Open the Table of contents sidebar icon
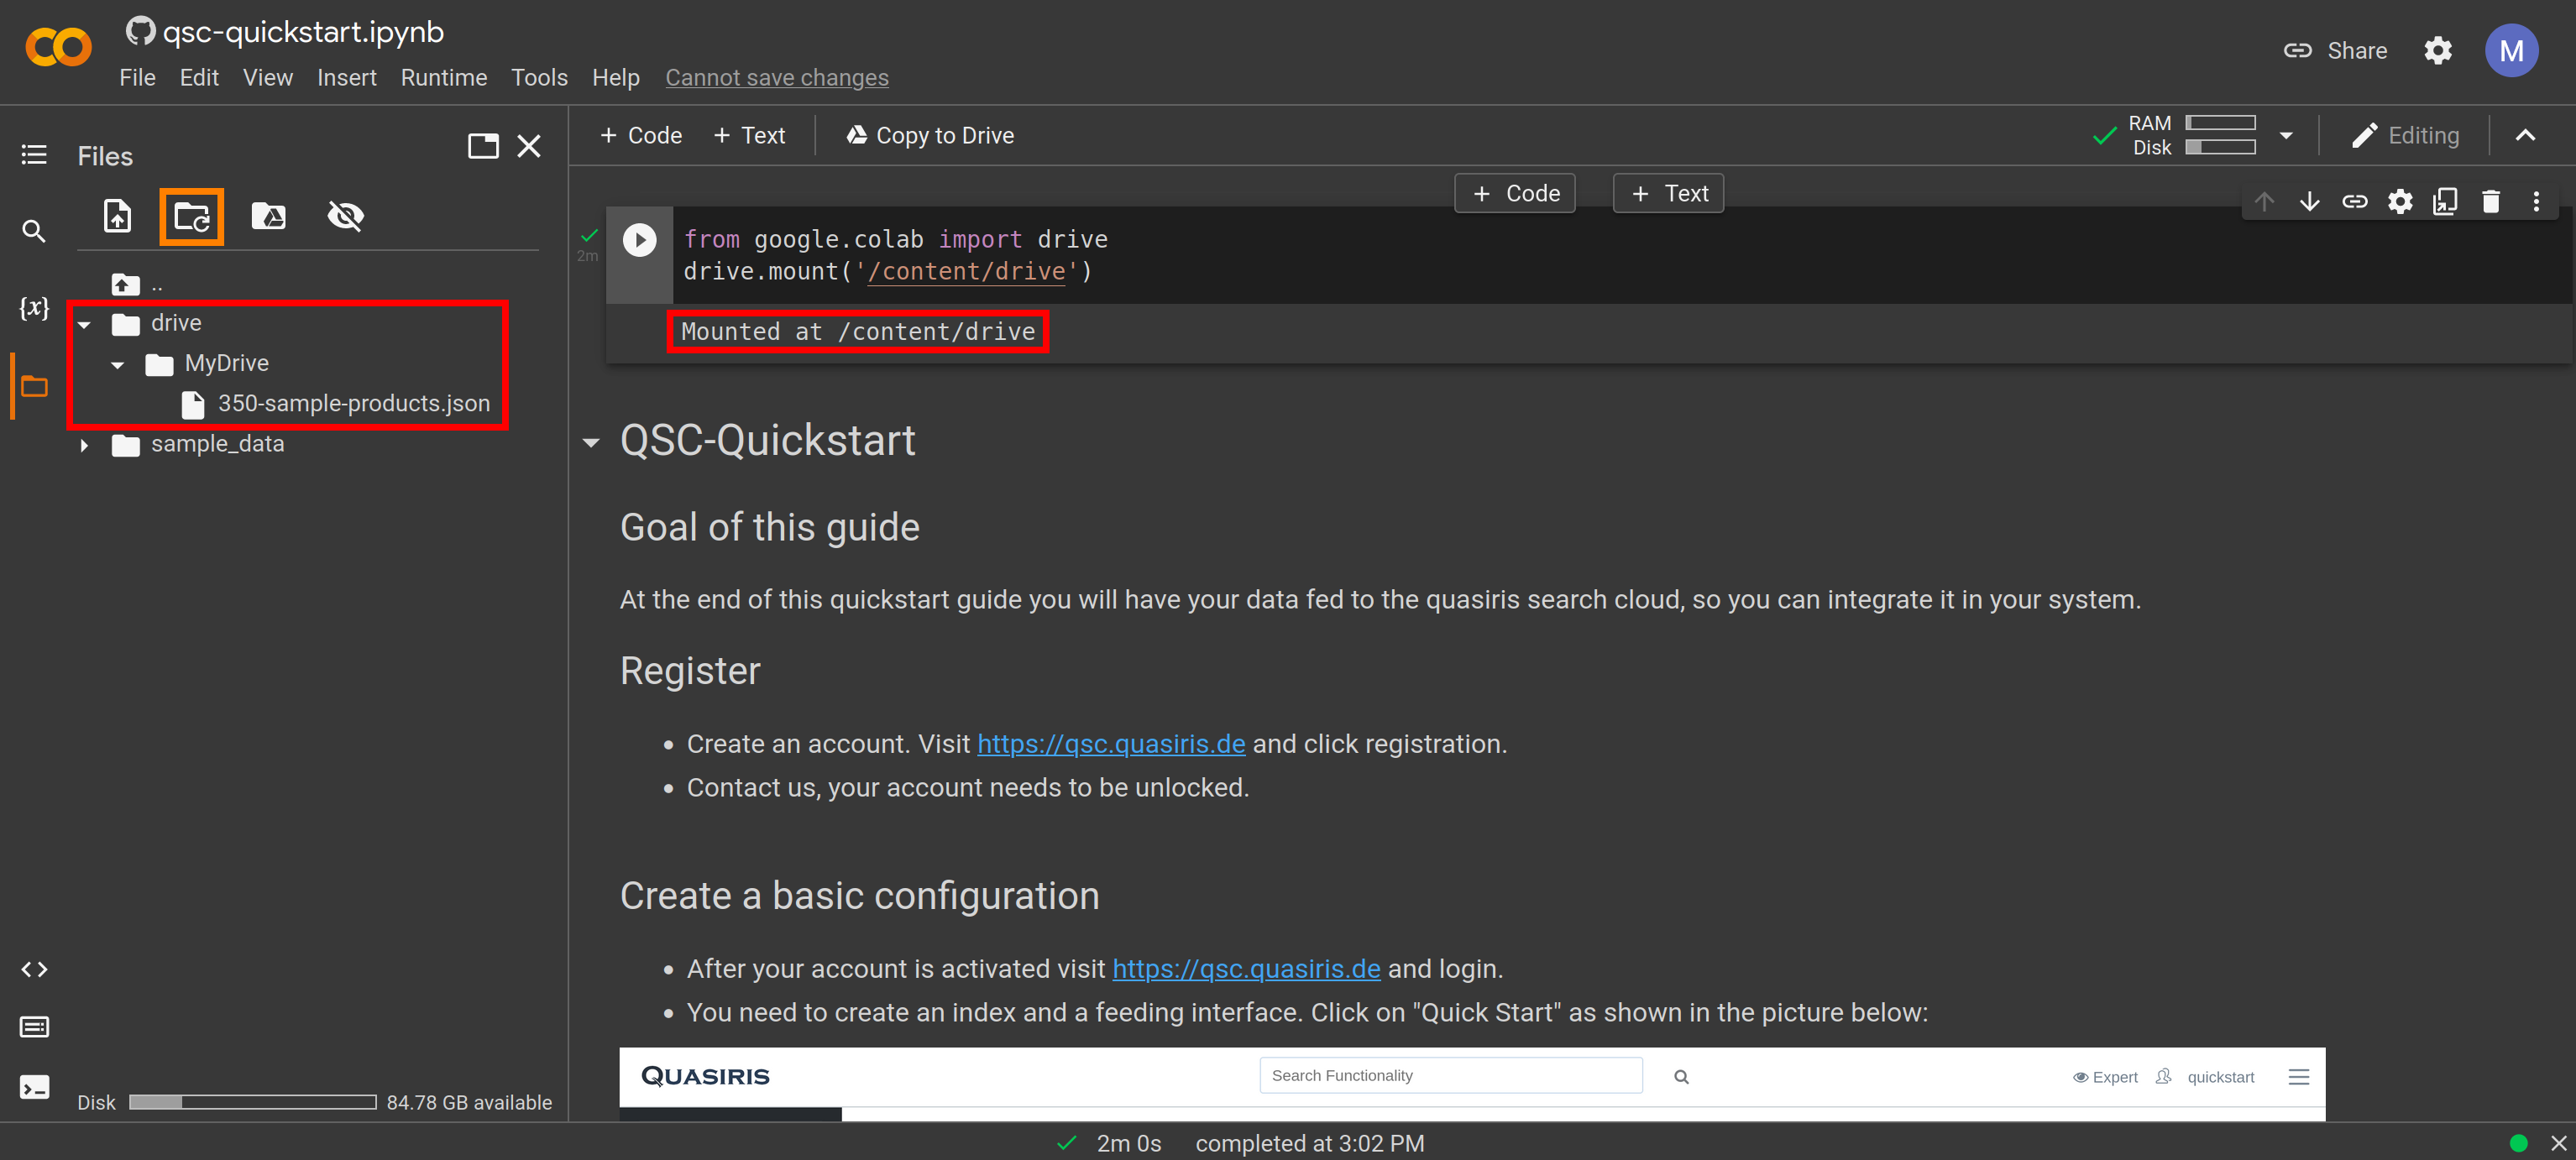2576x1160 pixels. click(x=34, y=155)
